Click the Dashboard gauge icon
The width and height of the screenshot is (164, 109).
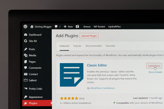point(26,35)
